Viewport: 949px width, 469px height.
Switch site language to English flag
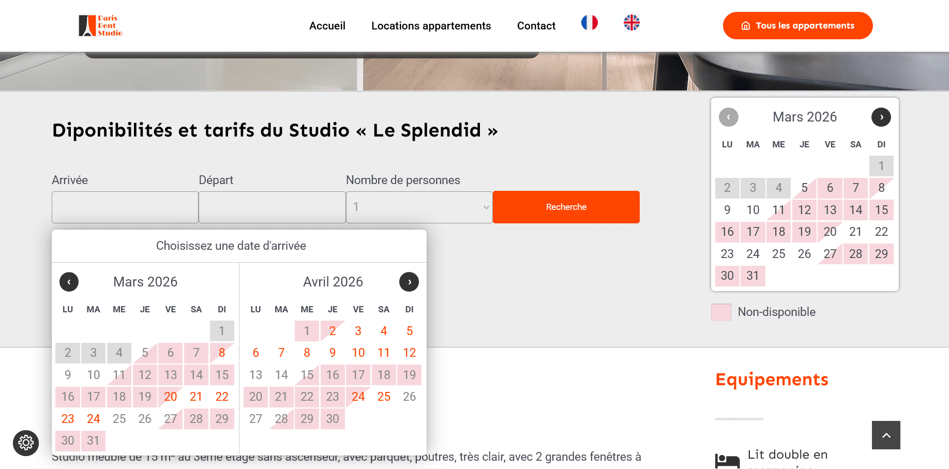pos(631,23)
